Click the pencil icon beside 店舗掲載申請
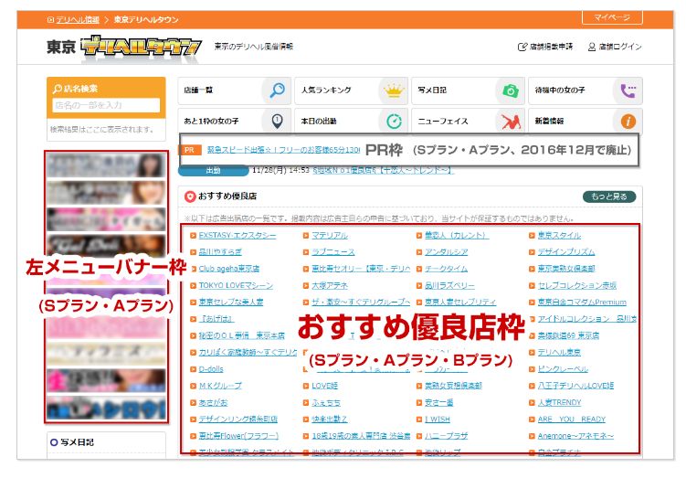 pos(522,47)
